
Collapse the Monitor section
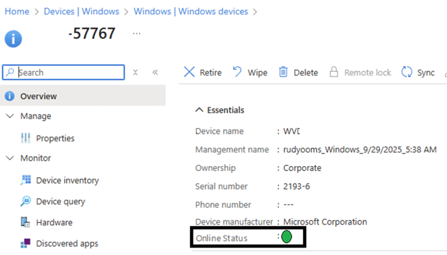pos(10,158)
